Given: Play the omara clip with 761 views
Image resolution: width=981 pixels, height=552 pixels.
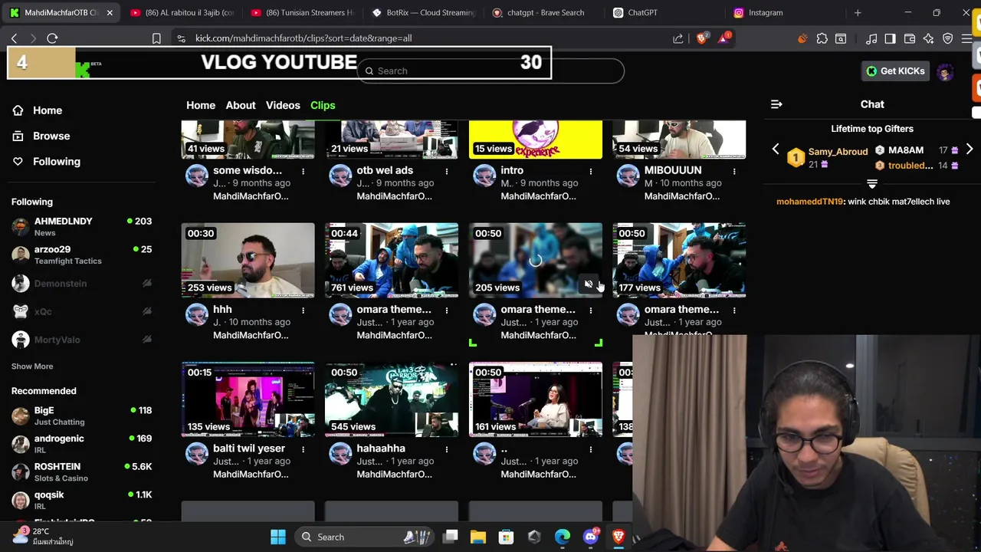Looking at the screenshot, I should click(x=392, y=260).
